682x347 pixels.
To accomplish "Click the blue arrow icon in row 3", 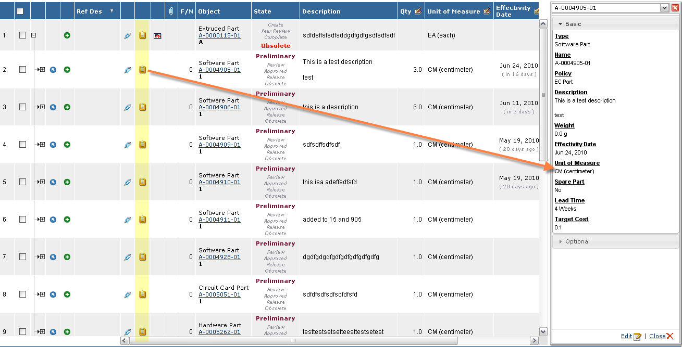I will [x=53, y=107].
